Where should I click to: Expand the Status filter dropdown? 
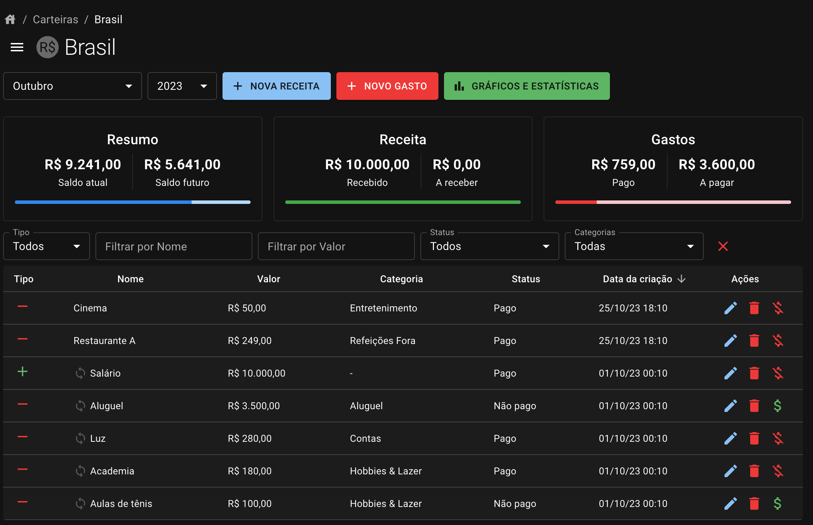click(489, 246)
